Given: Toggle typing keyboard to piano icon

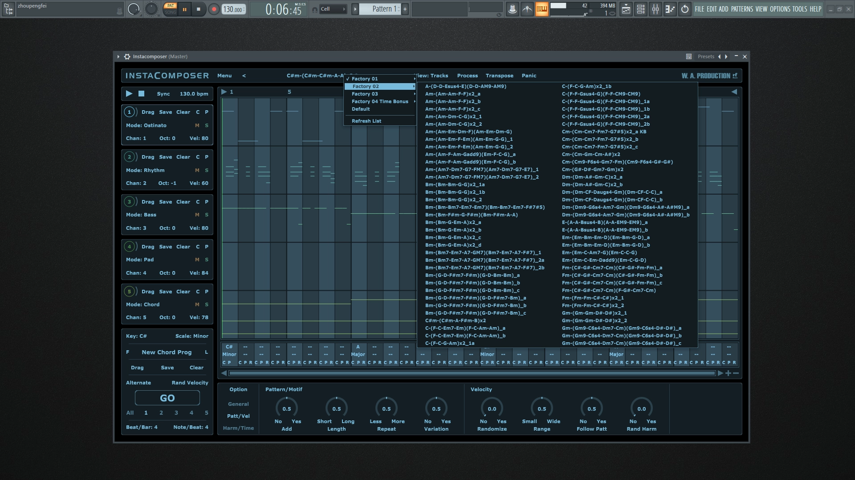Looking at the screenshot, I should tap(542, 9).
